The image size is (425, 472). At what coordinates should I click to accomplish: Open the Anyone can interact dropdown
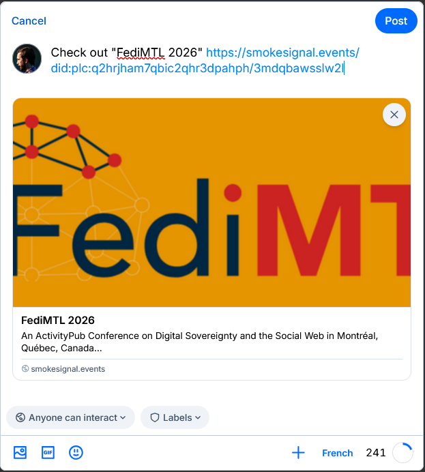click(72, 417)
